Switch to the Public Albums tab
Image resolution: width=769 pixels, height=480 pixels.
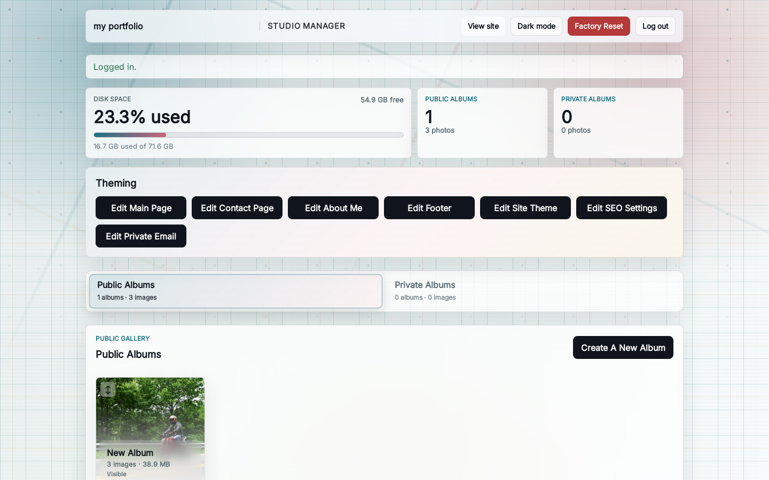click(x=236, y=291)
